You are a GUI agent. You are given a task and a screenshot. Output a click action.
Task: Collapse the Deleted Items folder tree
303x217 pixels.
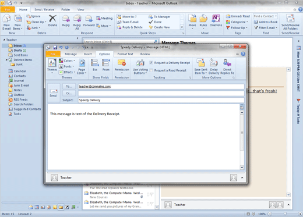[6, 60]
